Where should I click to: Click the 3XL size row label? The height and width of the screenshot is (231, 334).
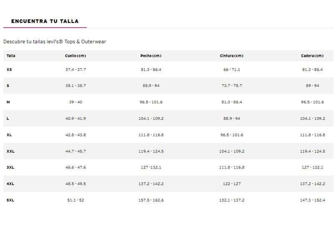(10, 167)
